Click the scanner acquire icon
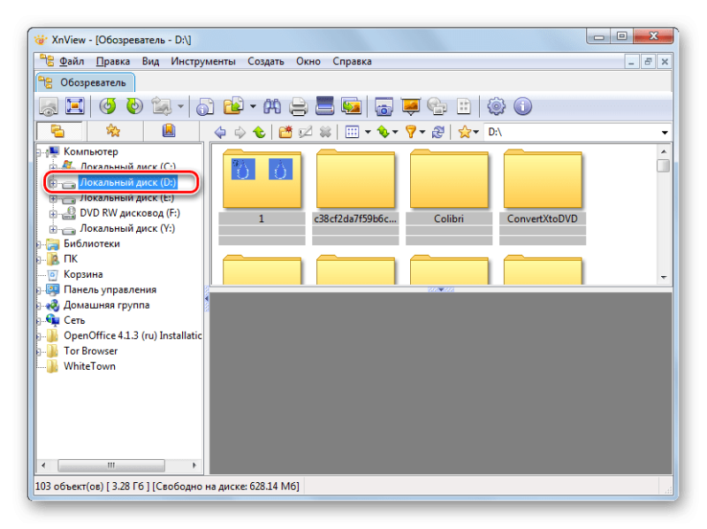The width and height of the screenshot is (707, 529). [x=324, y=106]
